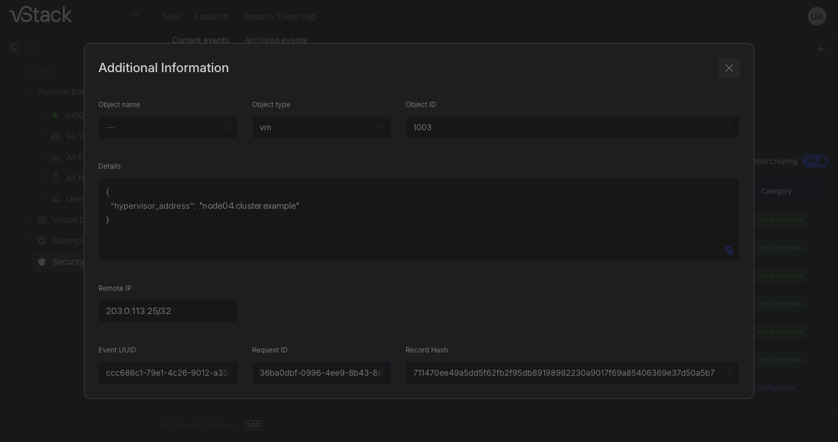Click the users icon in the sidebar

click(56, 199)
